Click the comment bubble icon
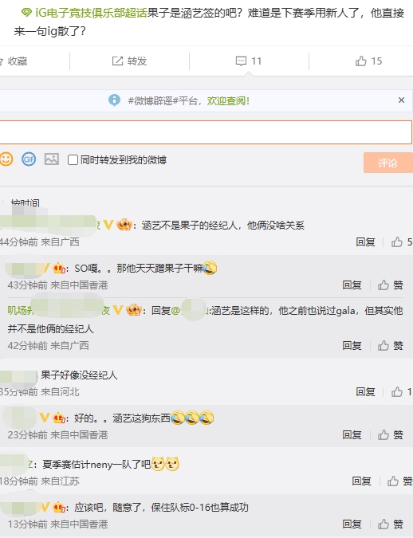The width and height of the screenshot is (413, 538). pos(241,61)
